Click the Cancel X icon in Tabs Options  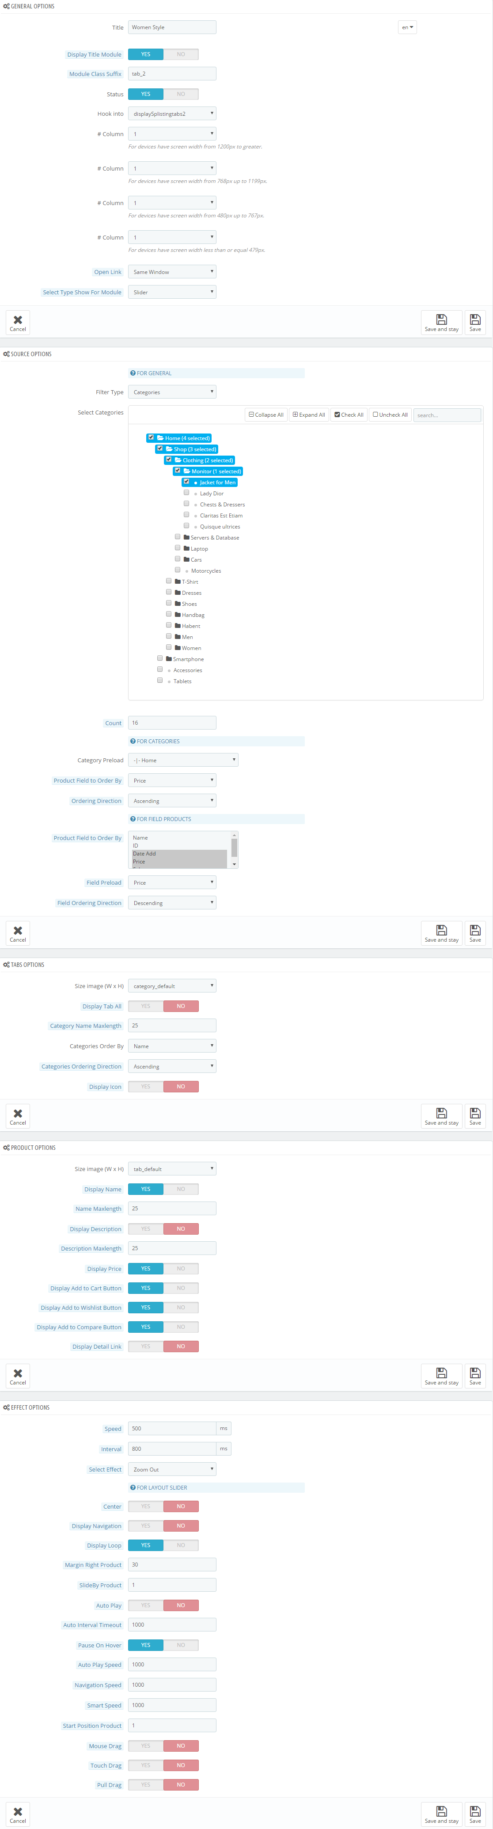point(18,1113)
